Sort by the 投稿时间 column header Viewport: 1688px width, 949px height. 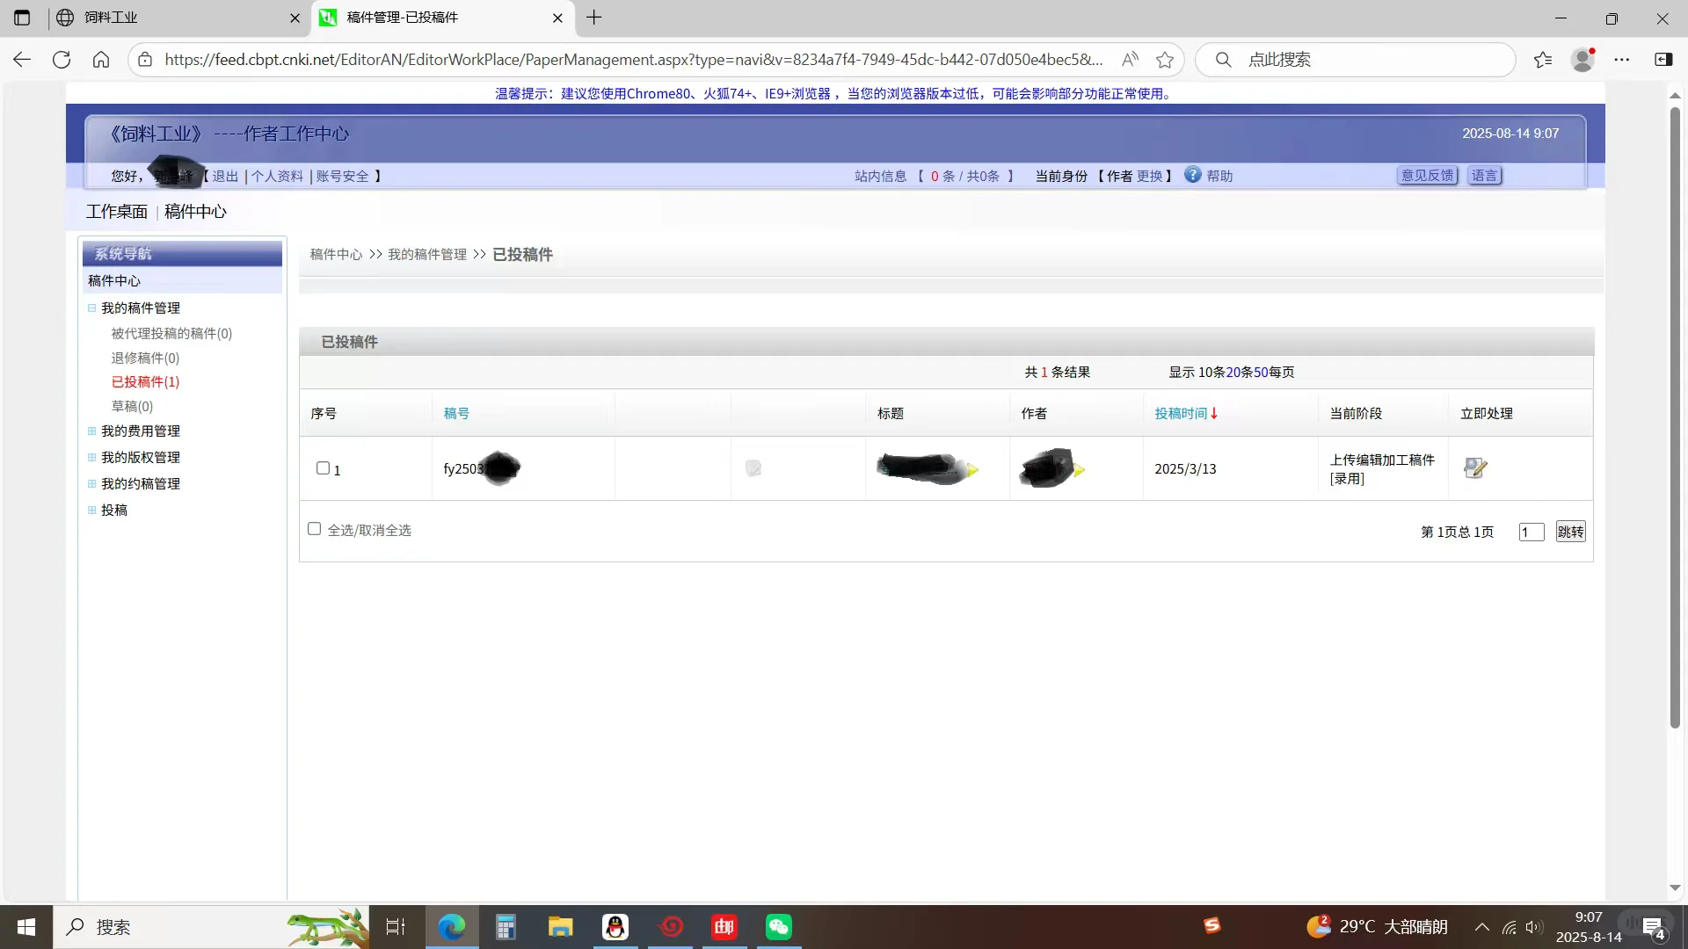click(1181, 414)
